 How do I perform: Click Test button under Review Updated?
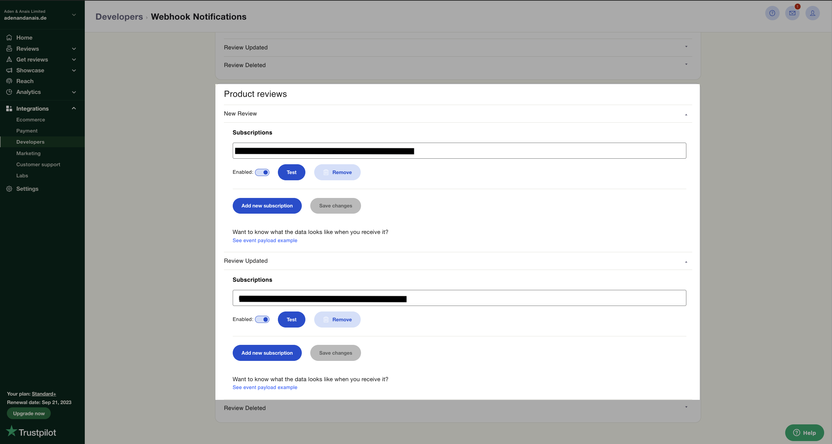pos(292,320)
